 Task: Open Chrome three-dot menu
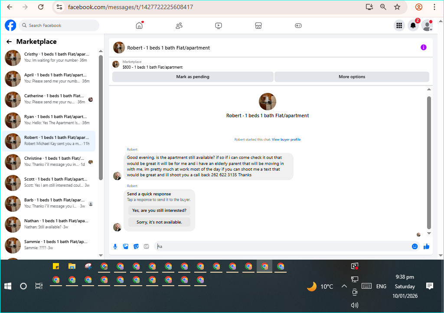434,7
